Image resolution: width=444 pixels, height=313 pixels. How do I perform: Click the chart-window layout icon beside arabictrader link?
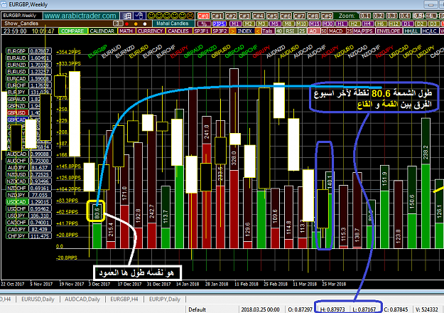126,16
